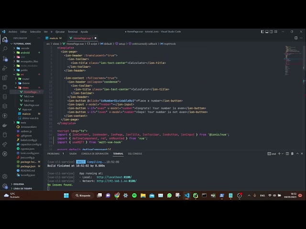Image resolution: width=306 pixels, height=229 pixels.
Task: Open the Extensions view
Action: [x=5, y=77]
